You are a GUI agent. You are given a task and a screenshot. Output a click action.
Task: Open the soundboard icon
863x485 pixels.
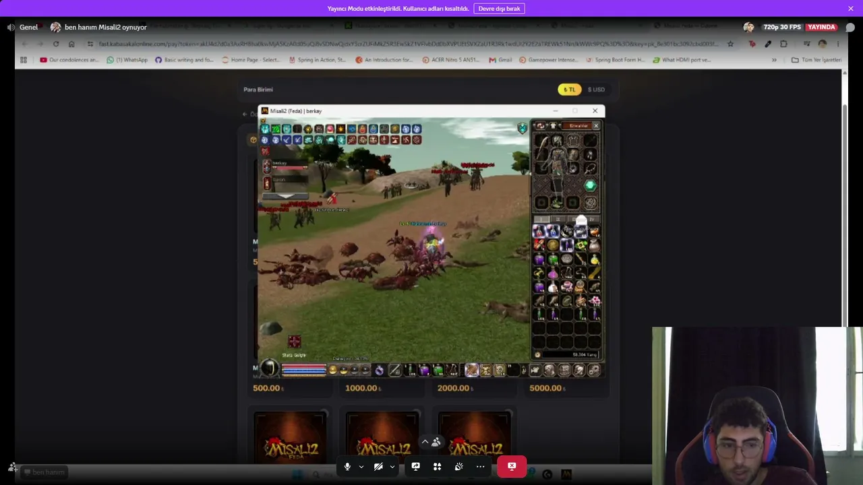click(x=458, y=466)
